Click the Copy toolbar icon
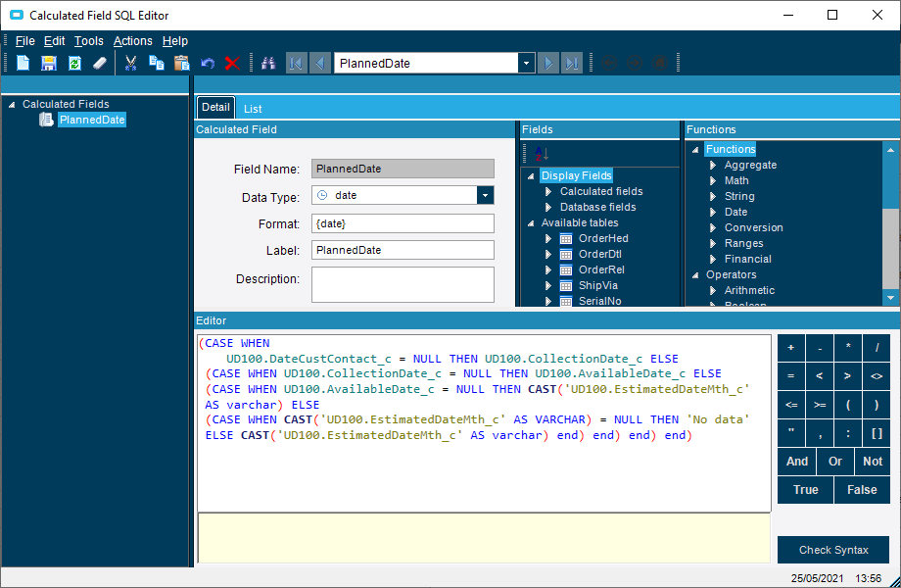This screenshot has height=588, width=901. pyautogui.click(x=157, y=63)
